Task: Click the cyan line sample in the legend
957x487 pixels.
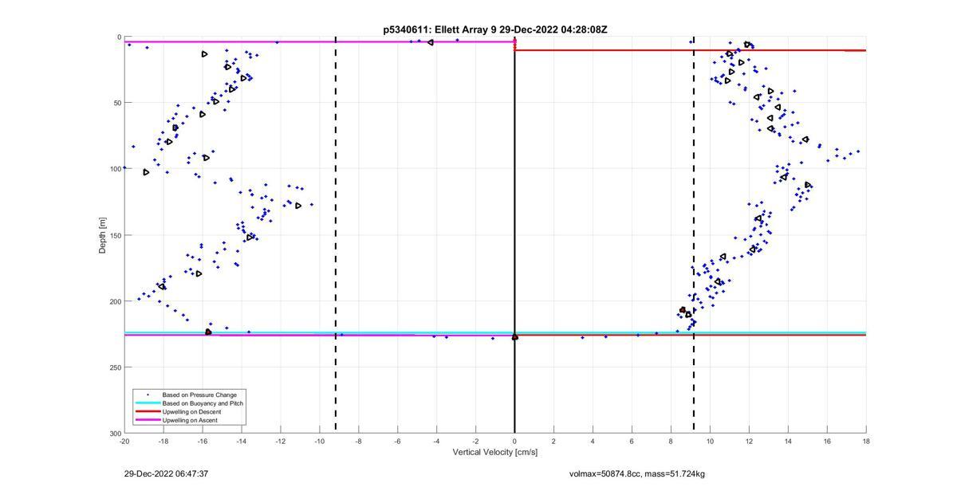Action: (x=147, y=403)
